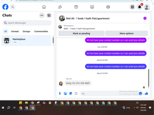Viewport: 154px width, 115px height.
Task: Open the $800 1 beds 1 bath listing link
Action: (x=79, y=29)
